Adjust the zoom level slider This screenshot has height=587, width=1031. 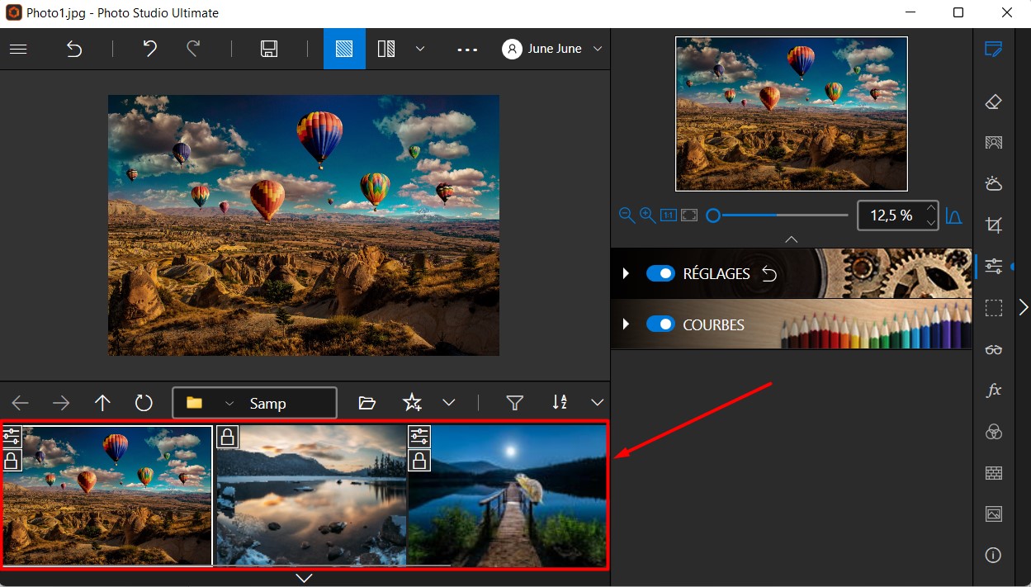click(x=778, y=215)
